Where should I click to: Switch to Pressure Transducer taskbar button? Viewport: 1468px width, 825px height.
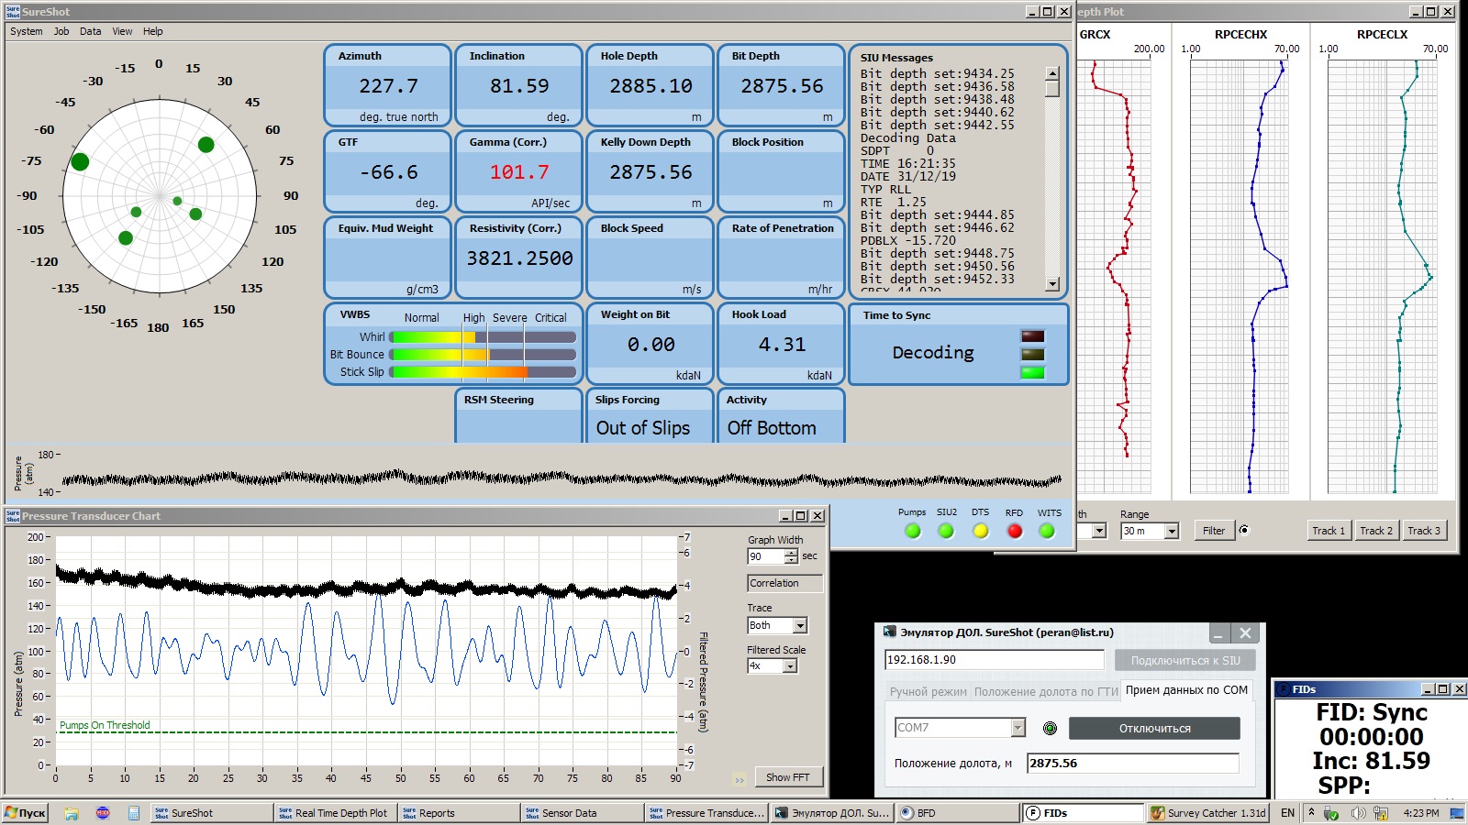point(706,813)
